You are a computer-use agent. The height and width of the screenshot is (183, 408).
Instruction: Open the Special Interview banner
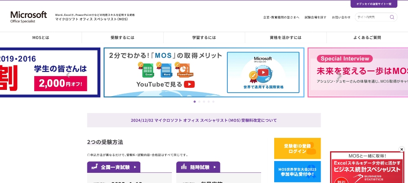click(x=358, y=72)
